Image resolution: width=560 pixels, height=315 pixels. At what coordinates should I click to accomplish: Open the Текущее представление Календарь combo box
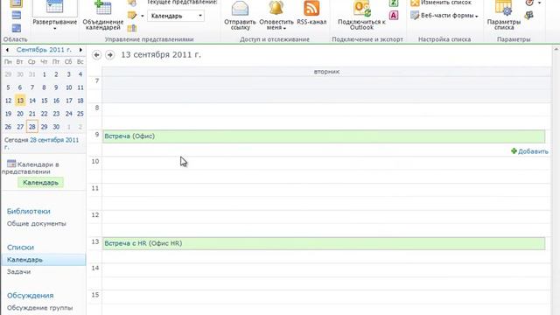176,16
